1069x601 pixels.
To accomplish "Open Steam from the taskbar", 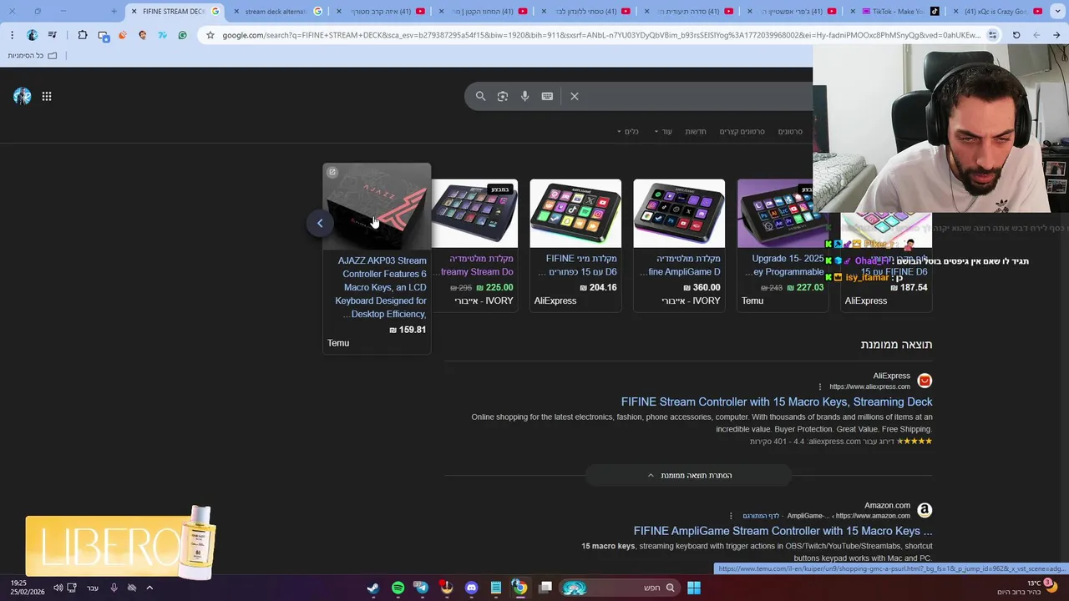I will tap(372, 588).
